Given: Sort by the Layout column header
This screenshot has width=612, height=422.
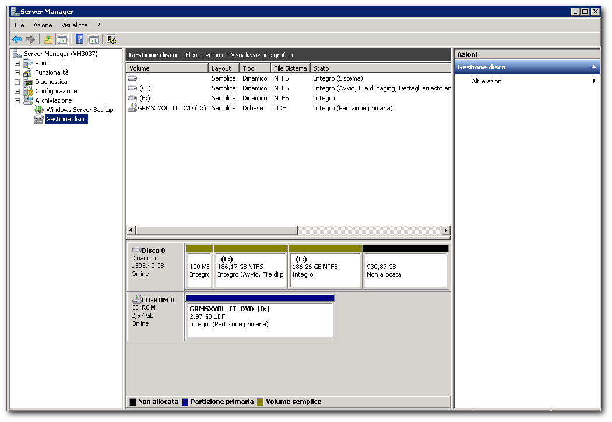Looking at the screenshot, I should tap(224, 68).
